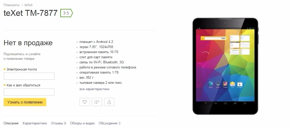Open the Планшеты breadcrumb link

click(12, 5)
